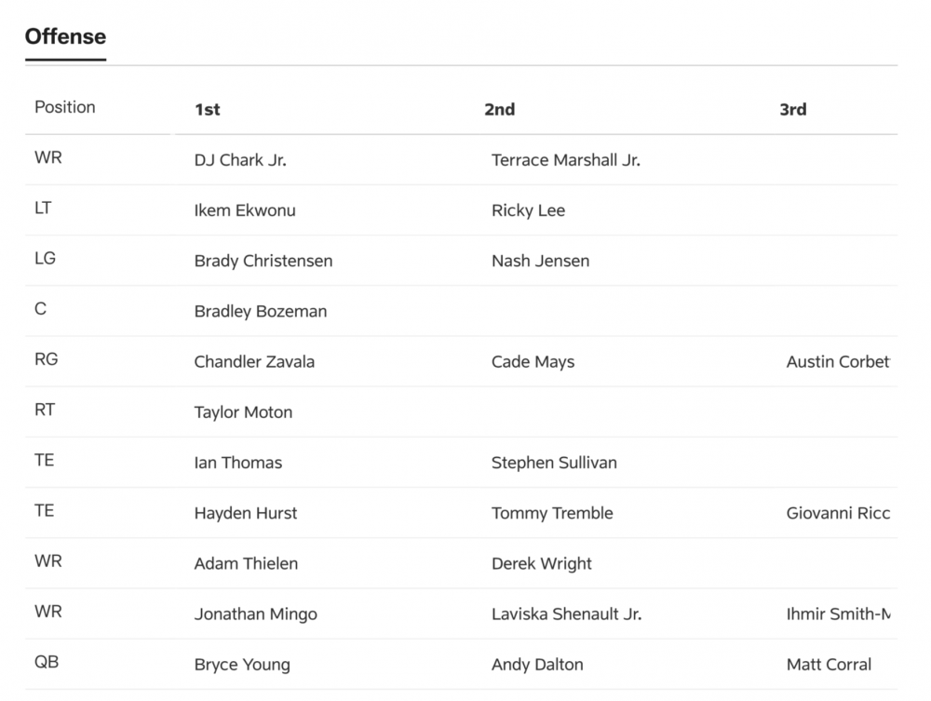Click Chandler Zavala in RG row
Screen dimensions: 931x701
(254, 361)
